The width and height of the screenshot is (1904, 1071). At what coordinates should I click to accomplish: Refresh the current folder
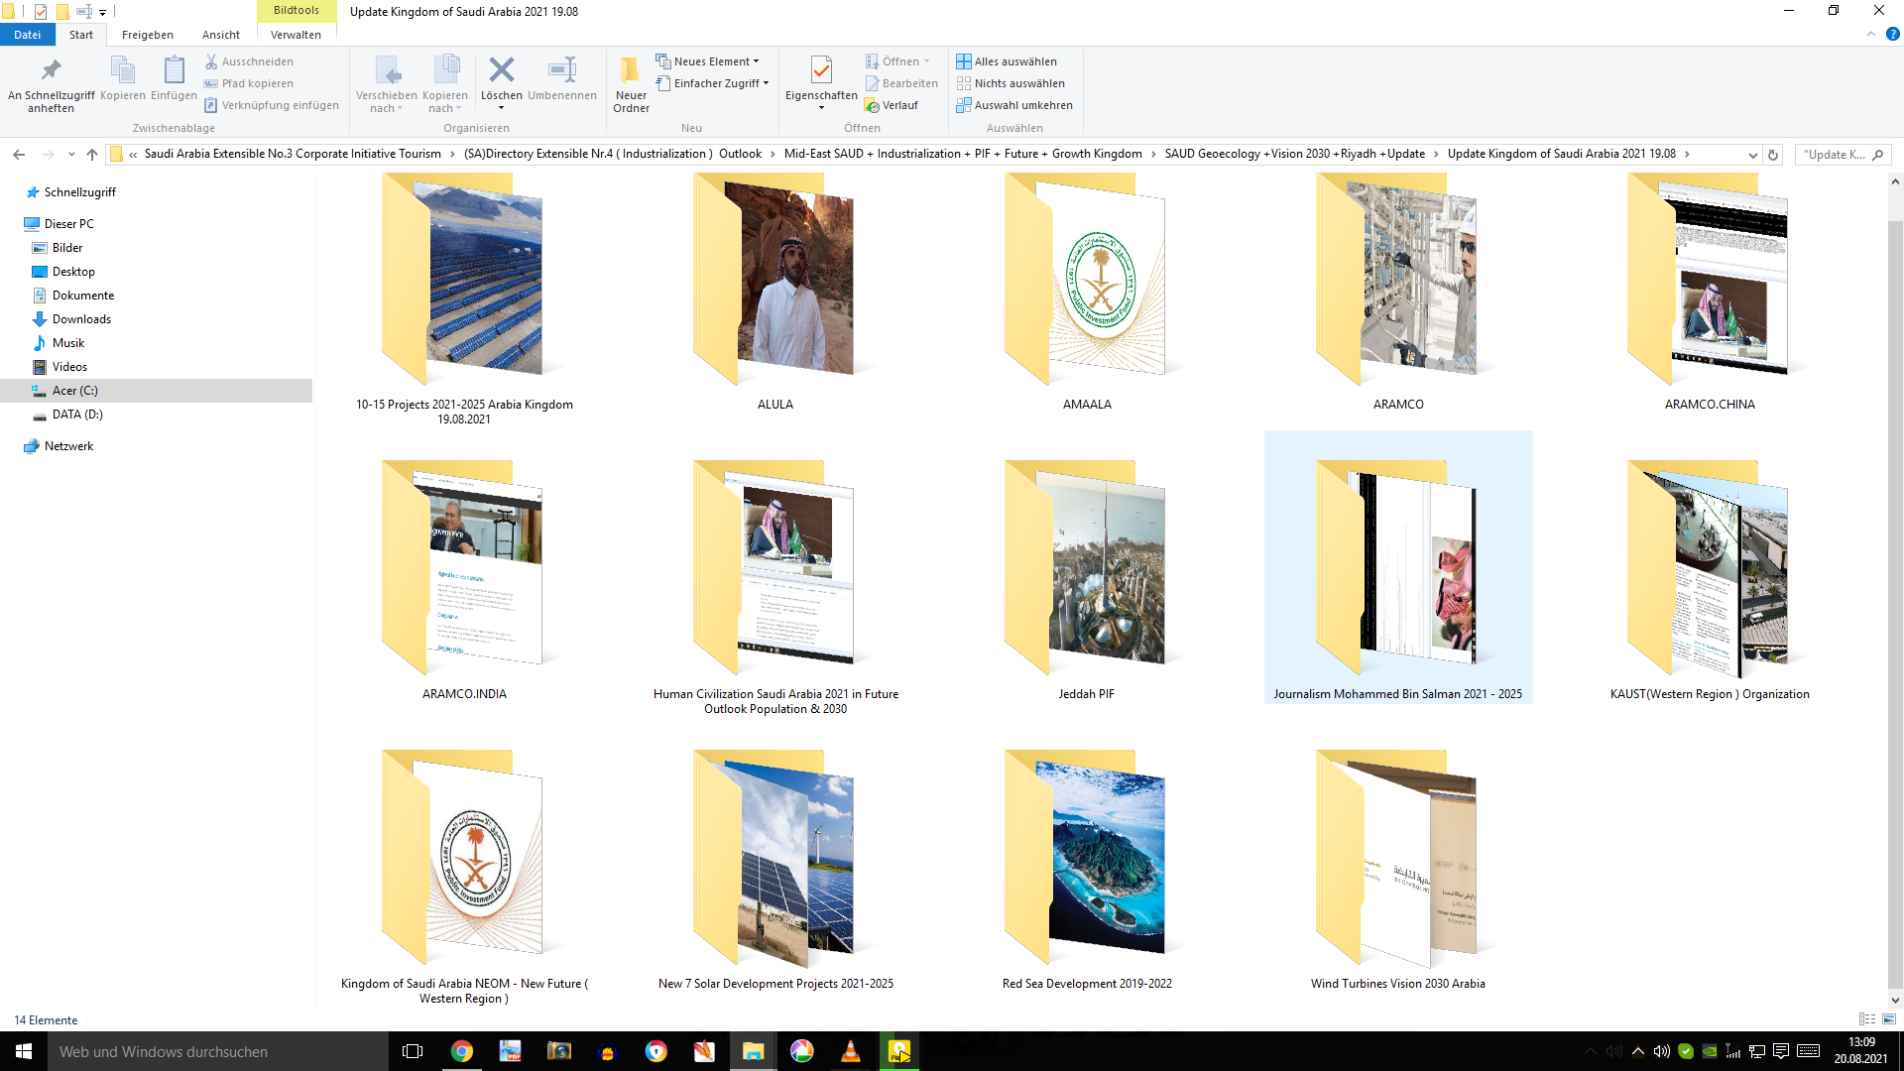pyautogui.click(x=1773, y=155)
